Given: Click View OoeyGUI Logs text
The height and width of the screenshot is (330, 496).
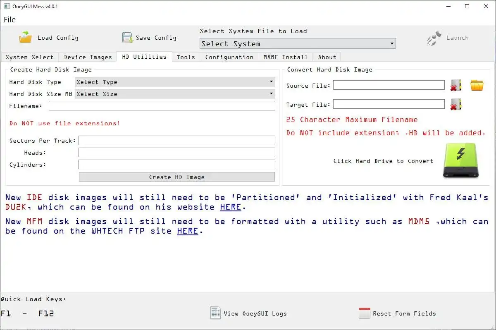Looking at the screenshot, I should pos(255,313).
